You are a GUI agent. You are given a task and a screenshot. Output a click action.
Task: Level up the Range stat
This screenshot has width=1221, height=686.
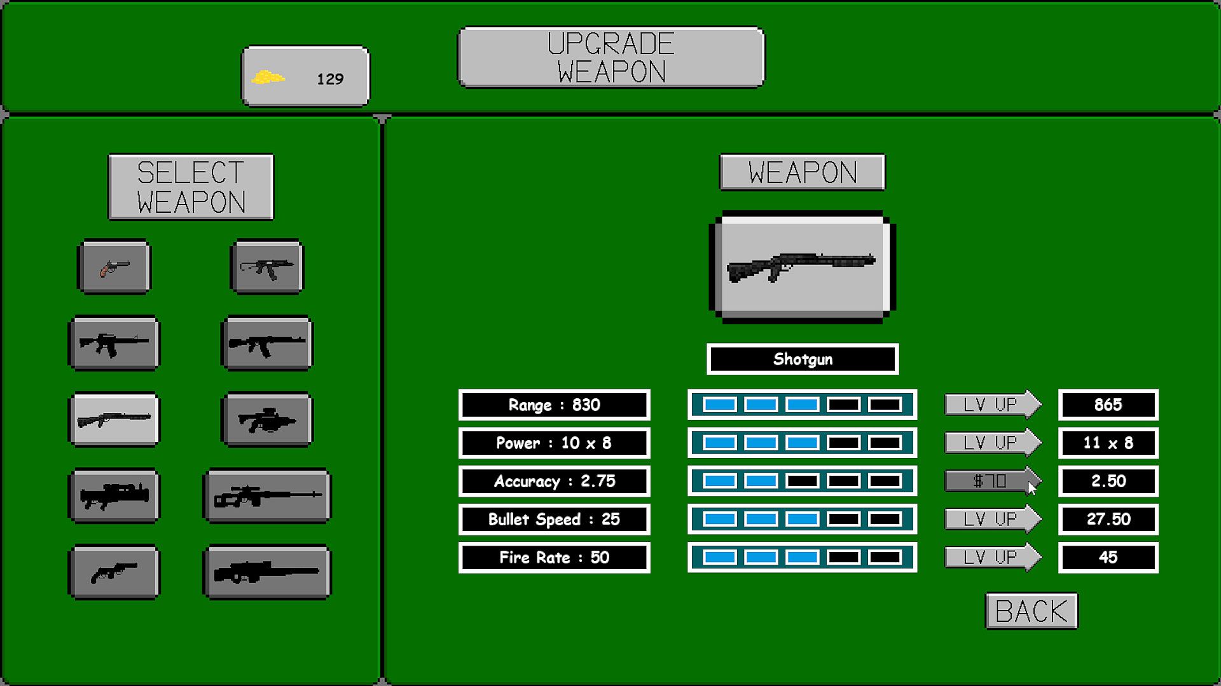tap(991, 405)
